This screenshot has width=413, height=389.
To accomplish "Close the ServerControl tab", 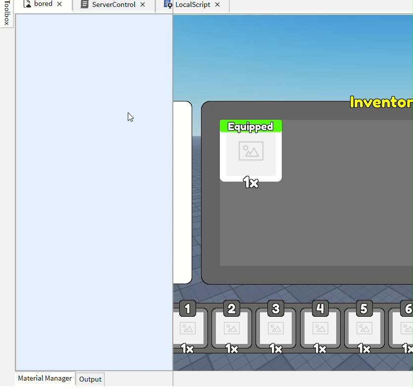I will pos(143,5).
